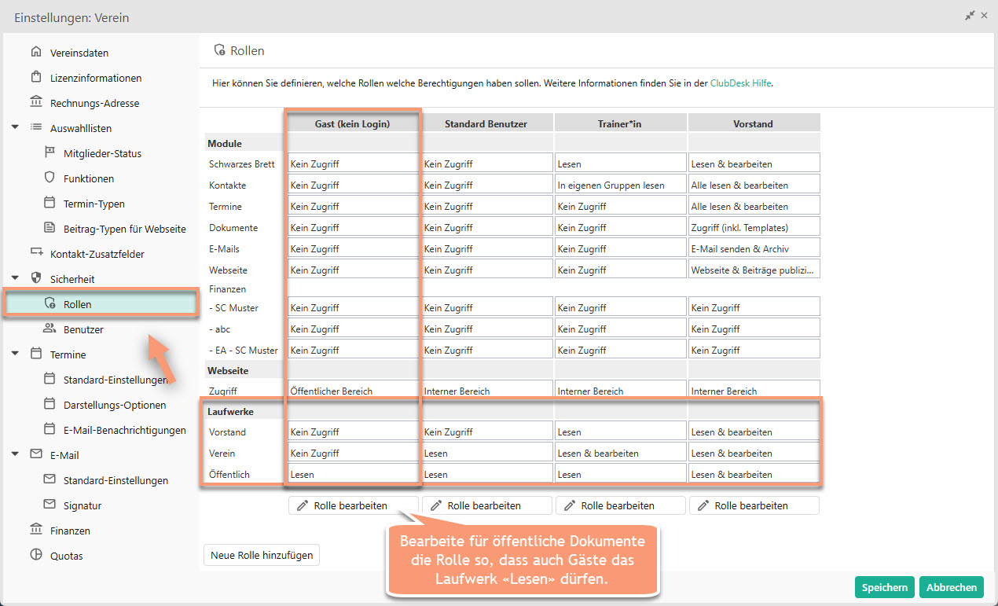Click Rolle bearbeiten under Standard Benutzer
Image resolution: width=998 pixels, height=606 pixels.
(487, 505)
